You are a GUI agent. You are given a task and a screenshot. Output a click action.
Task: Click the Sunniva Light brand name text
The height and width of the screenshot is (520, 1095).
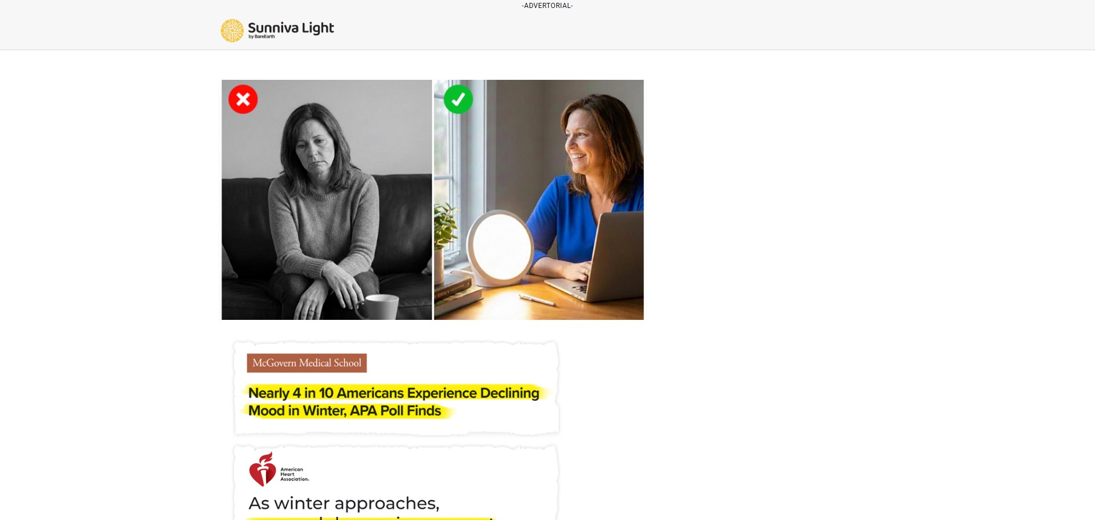(x=291, y=27)
